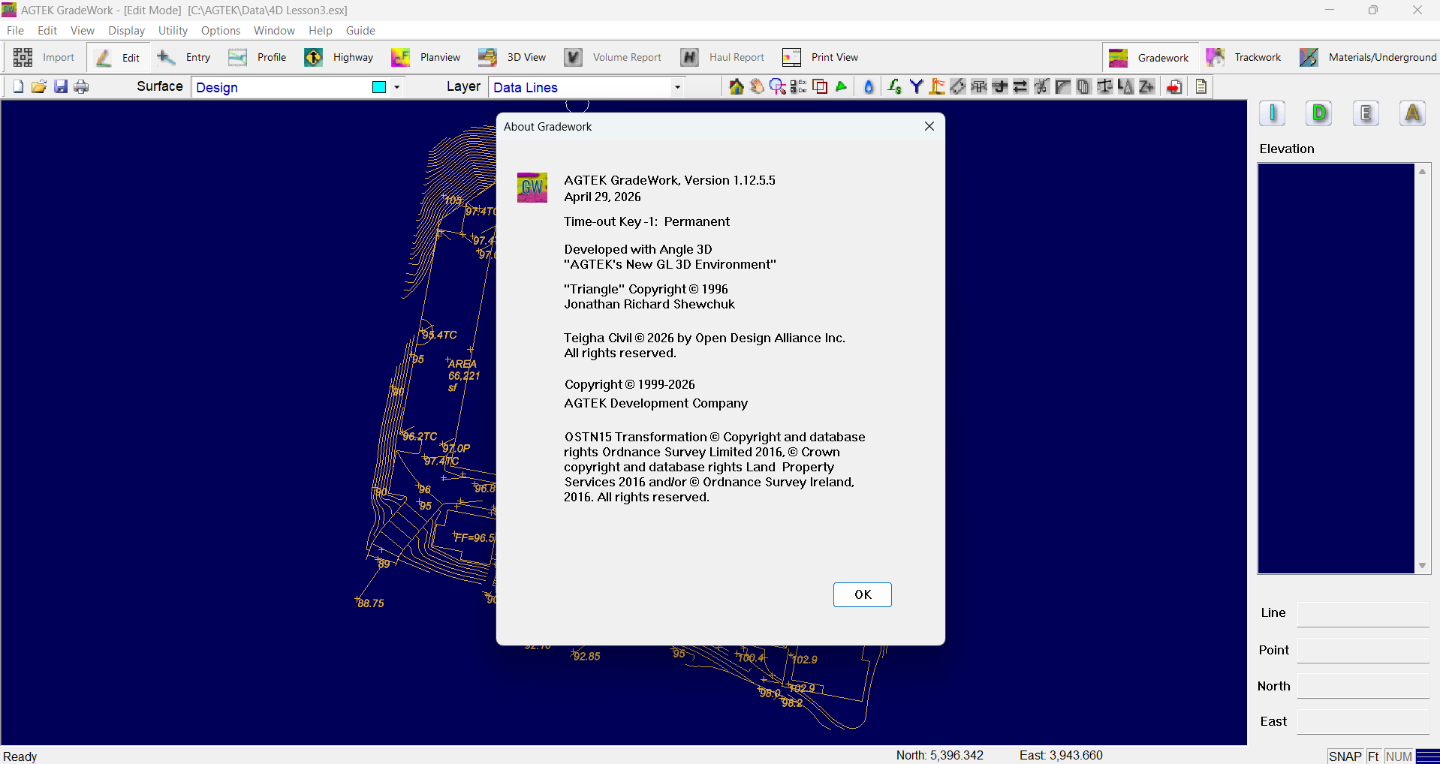This screenshot has width=1440, height=764.
Task: Click the green cone icon
Action: [x=841, y=86]
